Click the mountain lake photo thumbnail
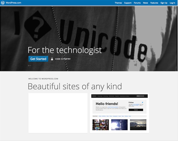 click(x=138, y=125)
